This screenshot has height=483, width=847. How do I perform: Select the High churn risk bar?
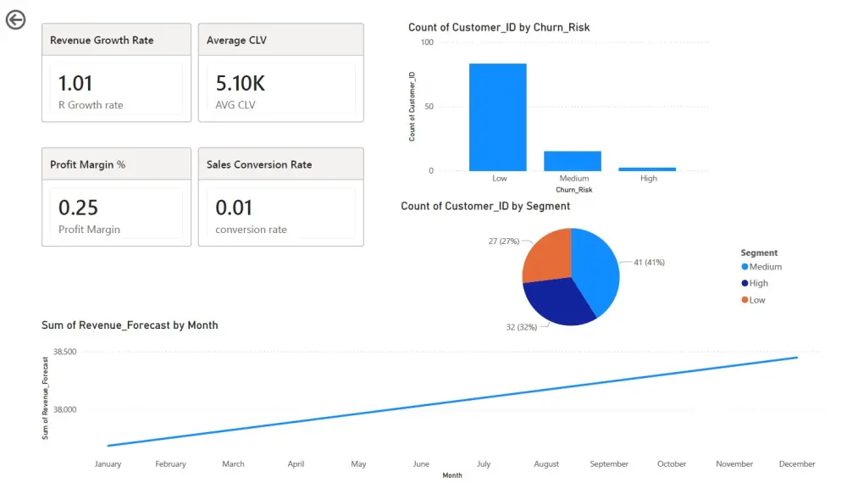click(x=647, y=169)
